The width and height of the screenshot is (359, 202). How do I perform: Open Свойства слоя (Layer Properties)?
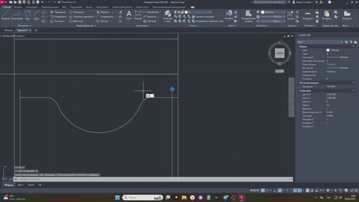pyautogui.click(x=168, y=16)
